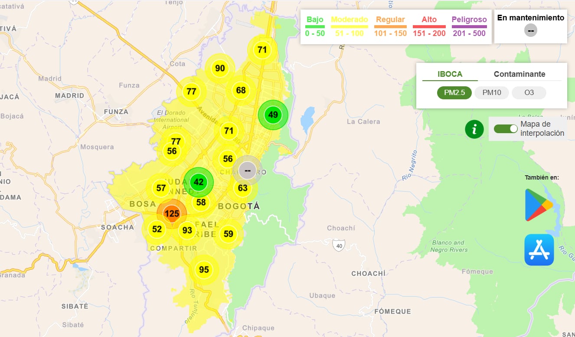The image size is (575, 337).
Task: Activate the O3 pollutant option
Action: point(529,92)
